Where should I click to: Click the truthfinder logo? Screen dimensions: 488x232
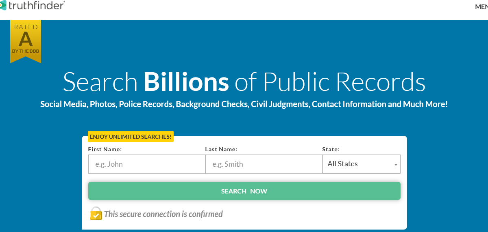(33, 6)
